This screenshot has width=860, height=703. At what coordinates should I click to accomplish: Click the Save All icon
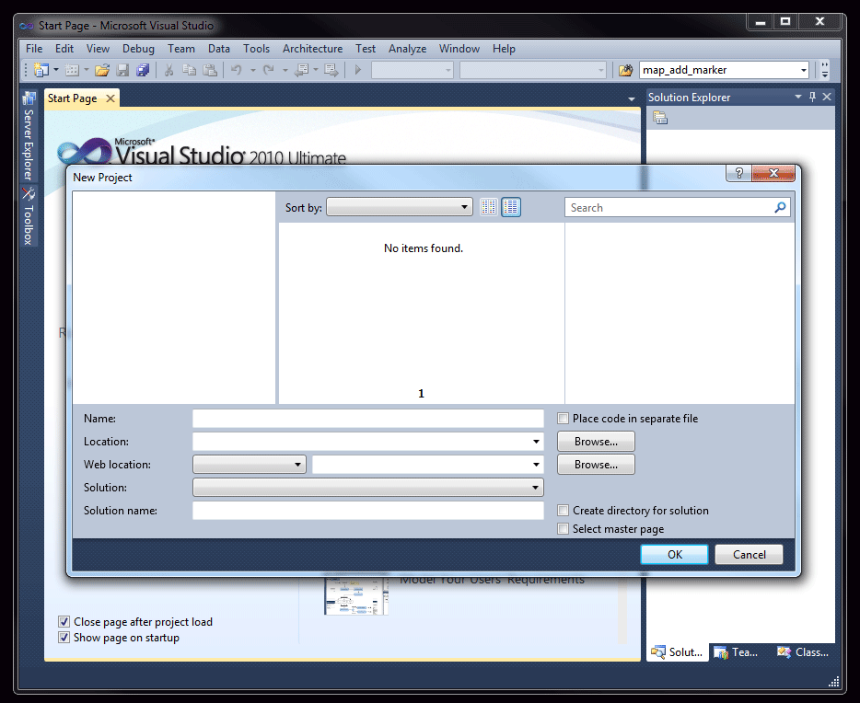143,70
